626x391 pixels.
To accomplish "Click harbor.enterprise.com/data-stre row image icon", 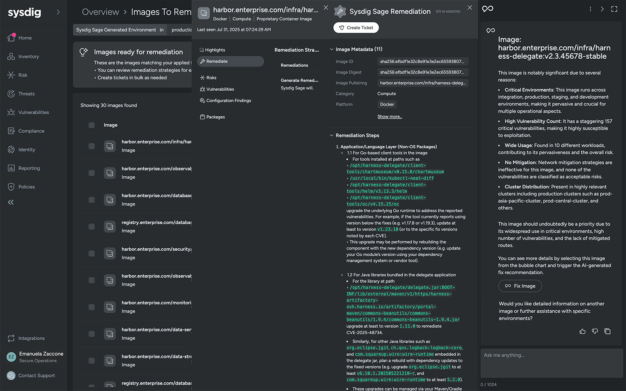I will pos(110,361).
